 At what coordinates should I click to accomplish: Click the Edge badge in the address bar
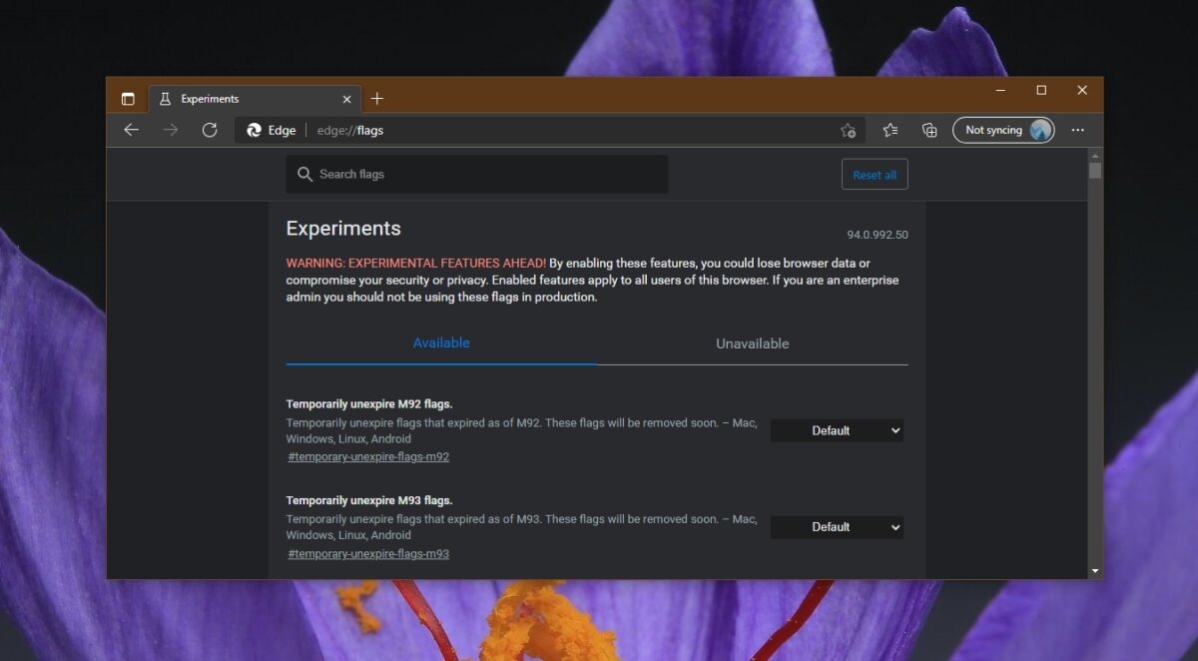click(x=270, y=130)
